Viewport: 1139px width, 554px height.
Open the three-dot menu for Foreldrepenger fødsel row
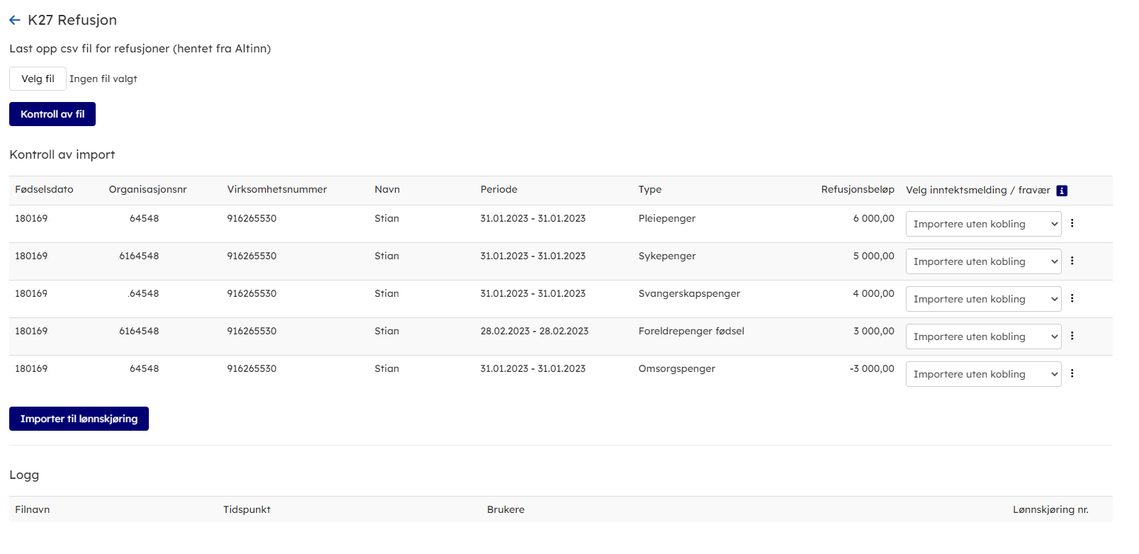(x=1072, y=336)
